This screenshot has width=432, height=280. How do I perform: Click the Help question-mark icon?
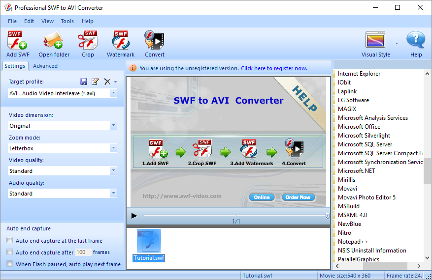click(416, 40)
